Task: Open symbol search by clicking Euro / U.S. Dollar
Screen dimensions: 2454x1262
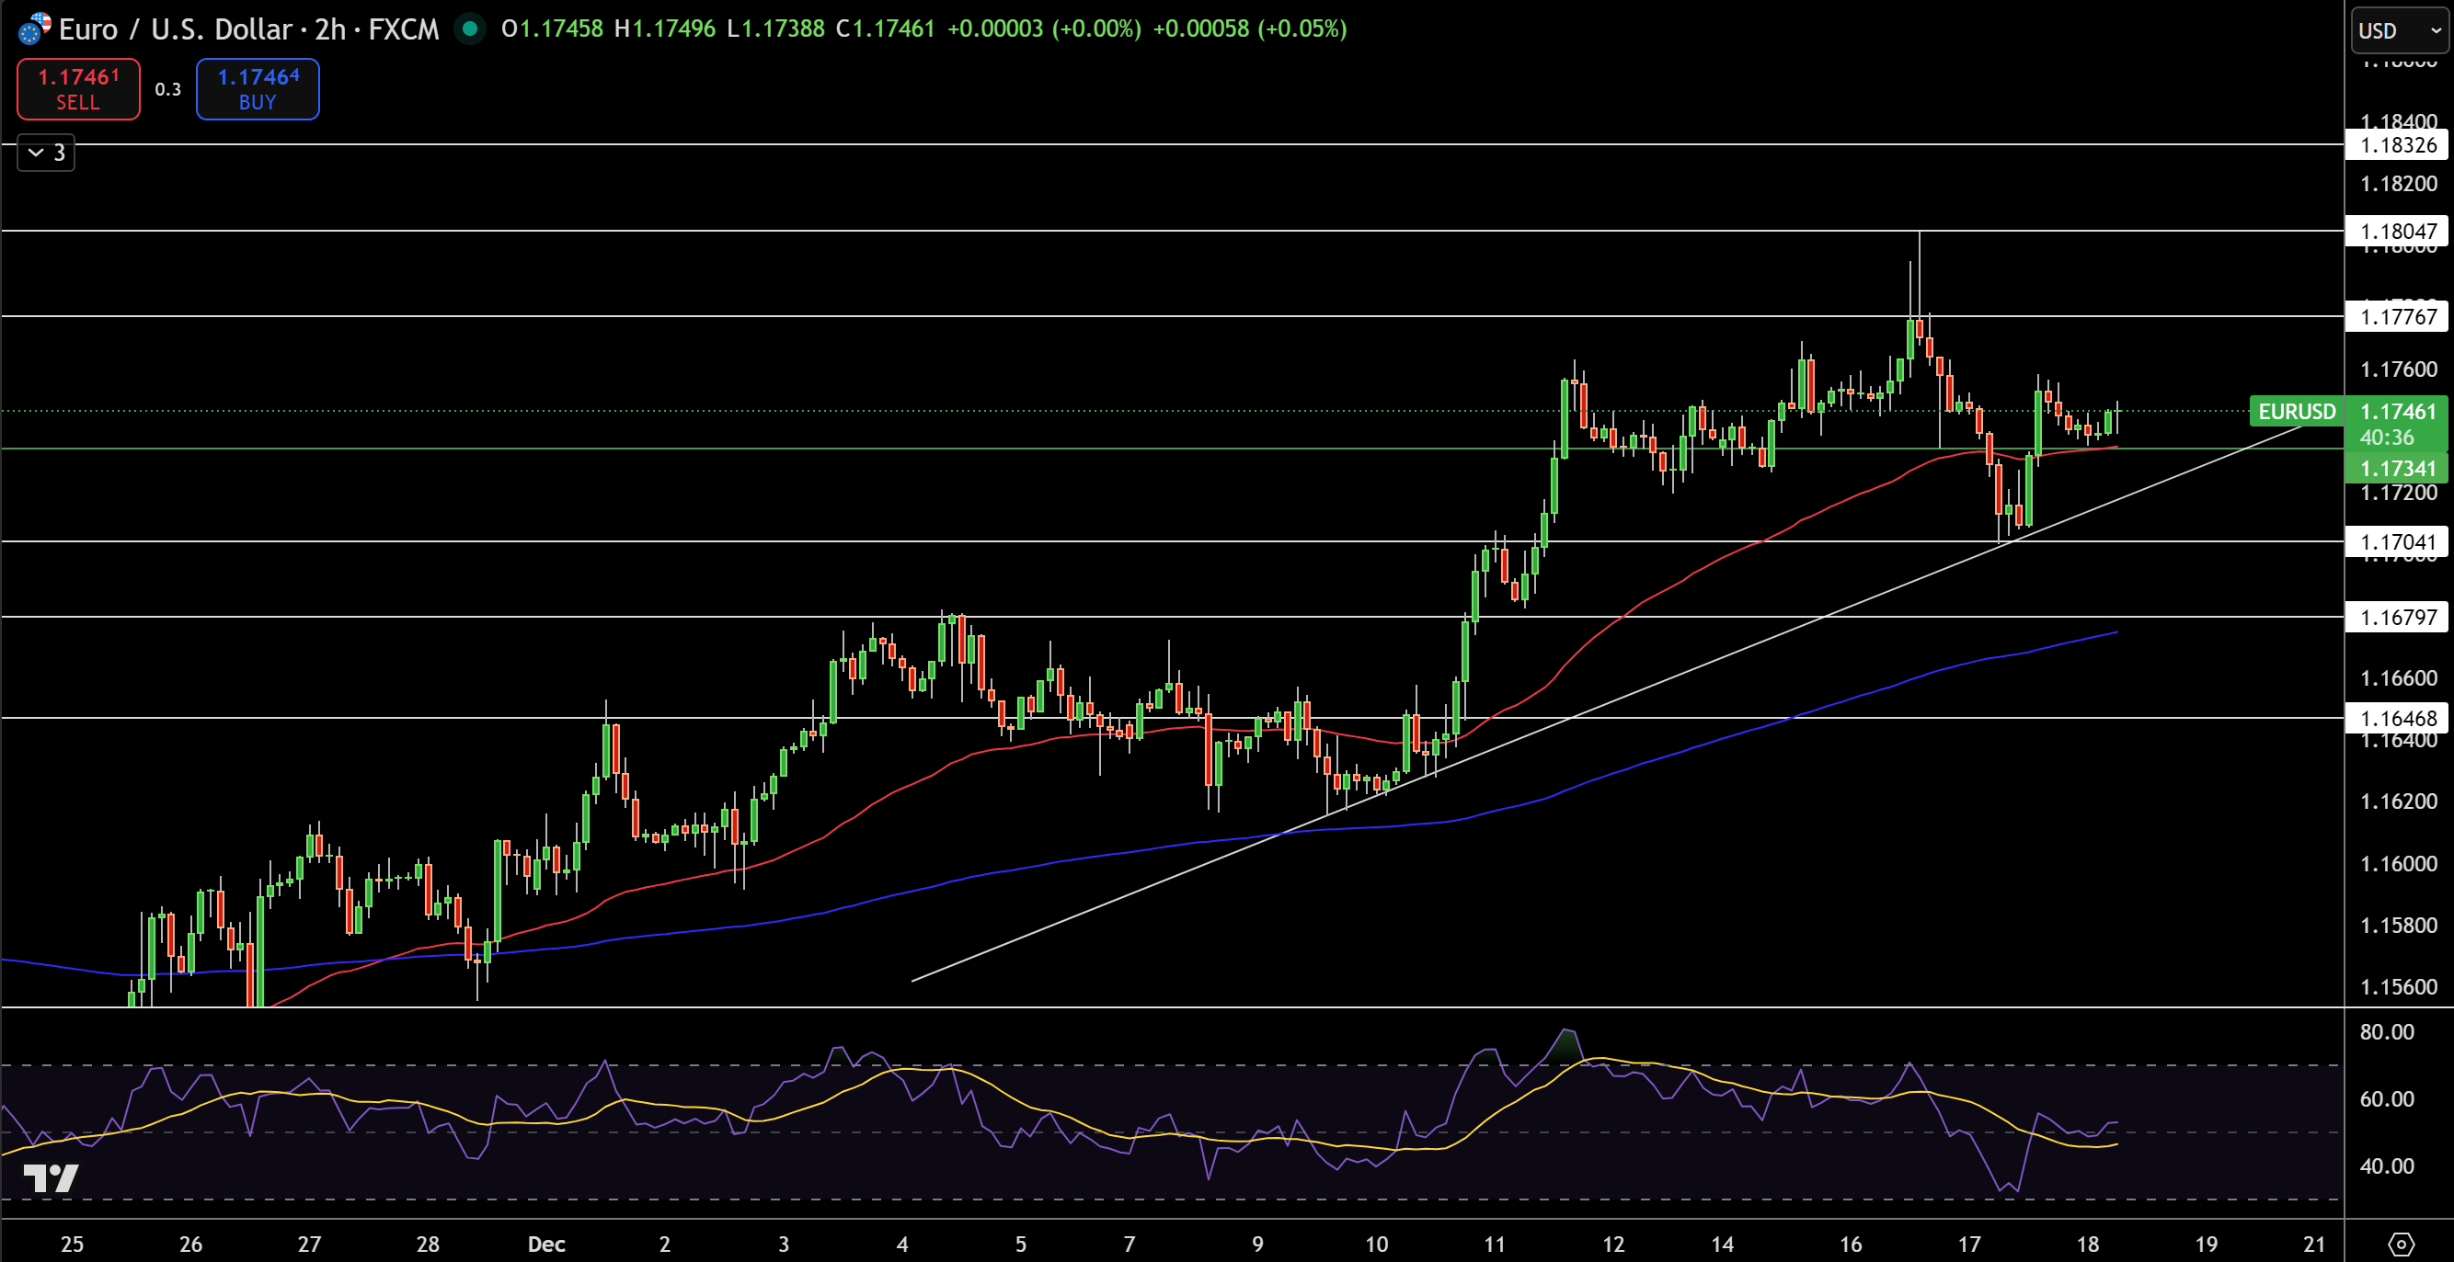Action: 177,29
